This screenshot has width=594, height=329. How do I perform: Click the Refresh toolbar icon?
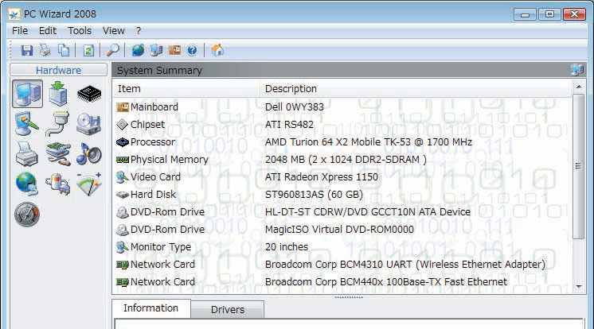(x=88, y=50)
